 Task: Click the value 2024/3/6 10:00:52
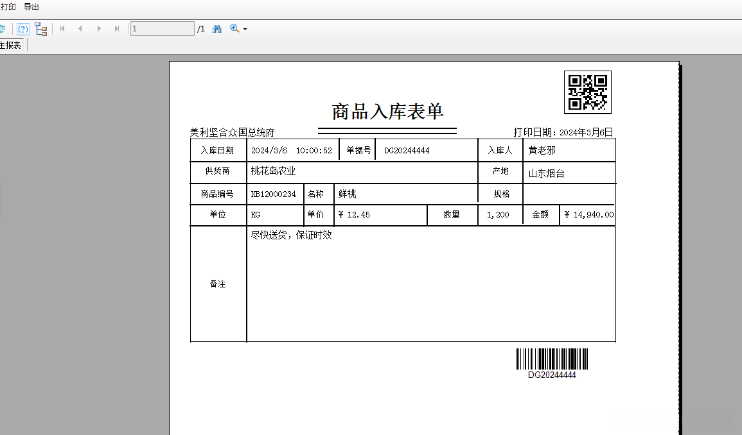coord(292,150)
